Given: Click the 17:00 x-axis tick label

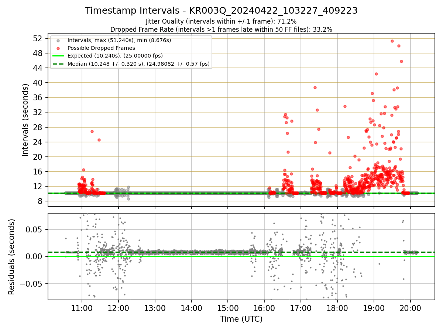Looking at the screenshot, I should (x=301, y=308).
